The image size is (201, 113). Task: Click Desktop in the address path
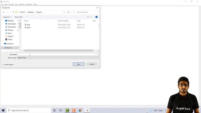coord(30,12)
